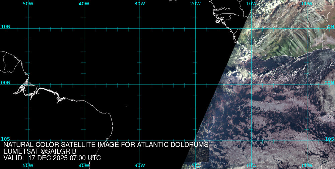Click the 50W longitude label along top edge
Image resolution: width=335 pixels, height=169 pixels.
pyautogui.click(x=28, y=3)
